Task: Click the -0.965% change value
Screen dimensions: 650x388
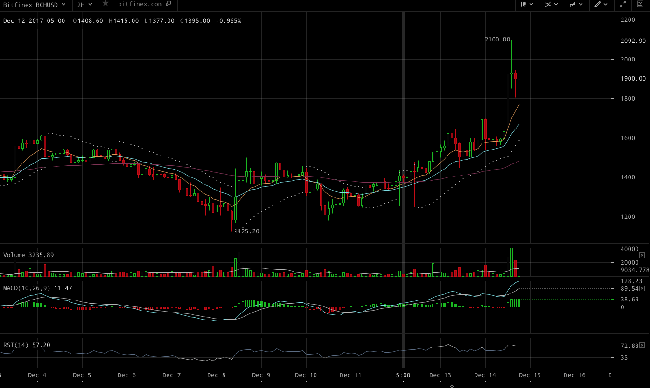Action: pyautogui.click(x=229, y=21)
